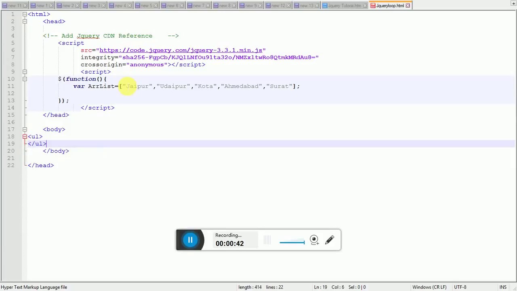Image resolution: width=517 pixels, height=291 pixels.
Task: Click the "Udaipur" array value
Action: [173, 86]
